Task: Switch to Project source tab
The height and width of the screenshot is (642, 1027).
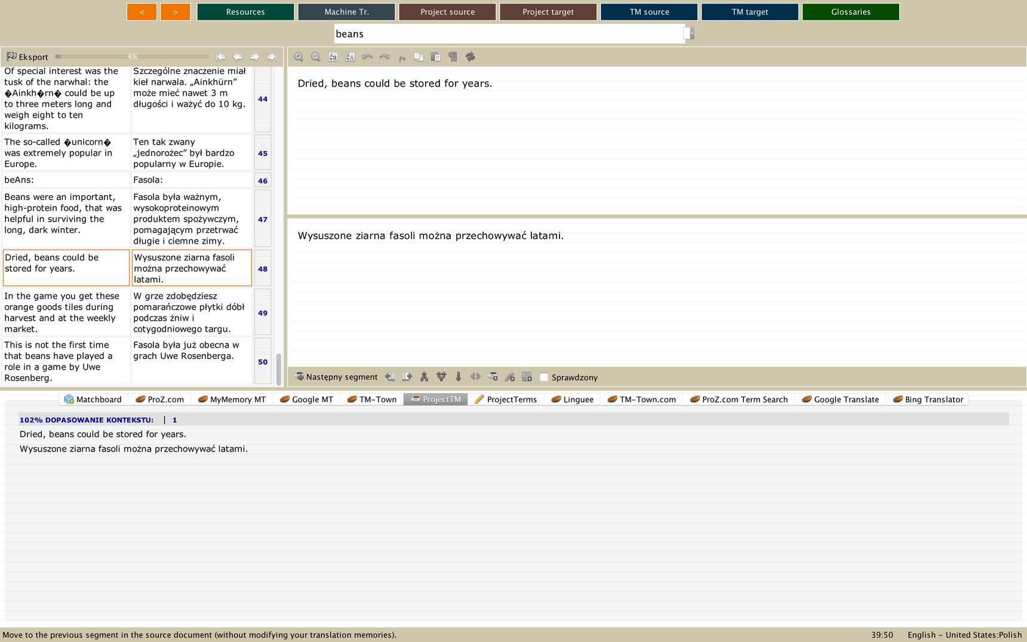Action: (x=447, y=12)
